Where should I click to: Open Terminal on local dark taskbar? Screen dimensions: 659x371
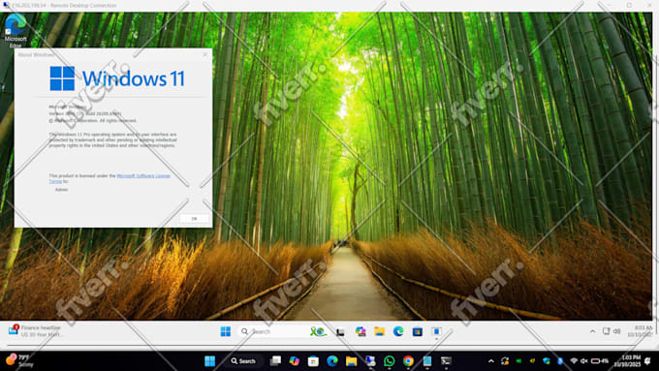click(x=447, y=361)
